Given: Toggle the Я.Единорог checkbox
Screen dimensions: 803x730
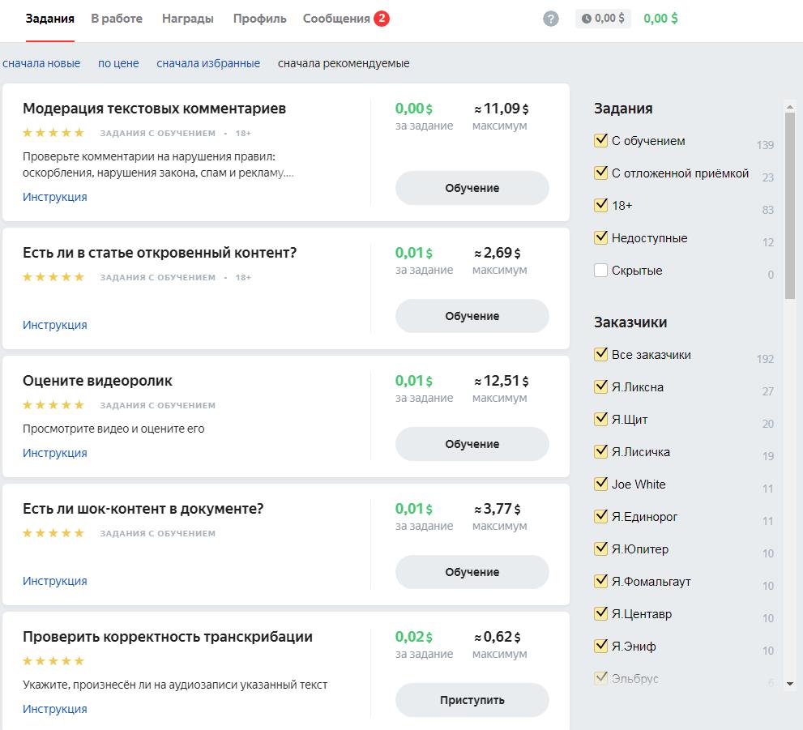Looking at the screenshot, I should [x=600, y=517].
